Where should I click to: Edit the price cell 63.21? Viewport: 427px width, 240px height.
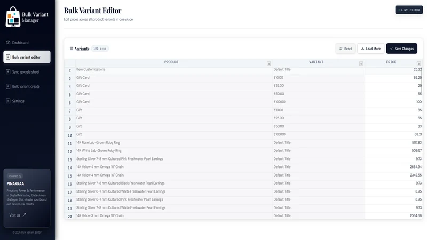[393, 135]
